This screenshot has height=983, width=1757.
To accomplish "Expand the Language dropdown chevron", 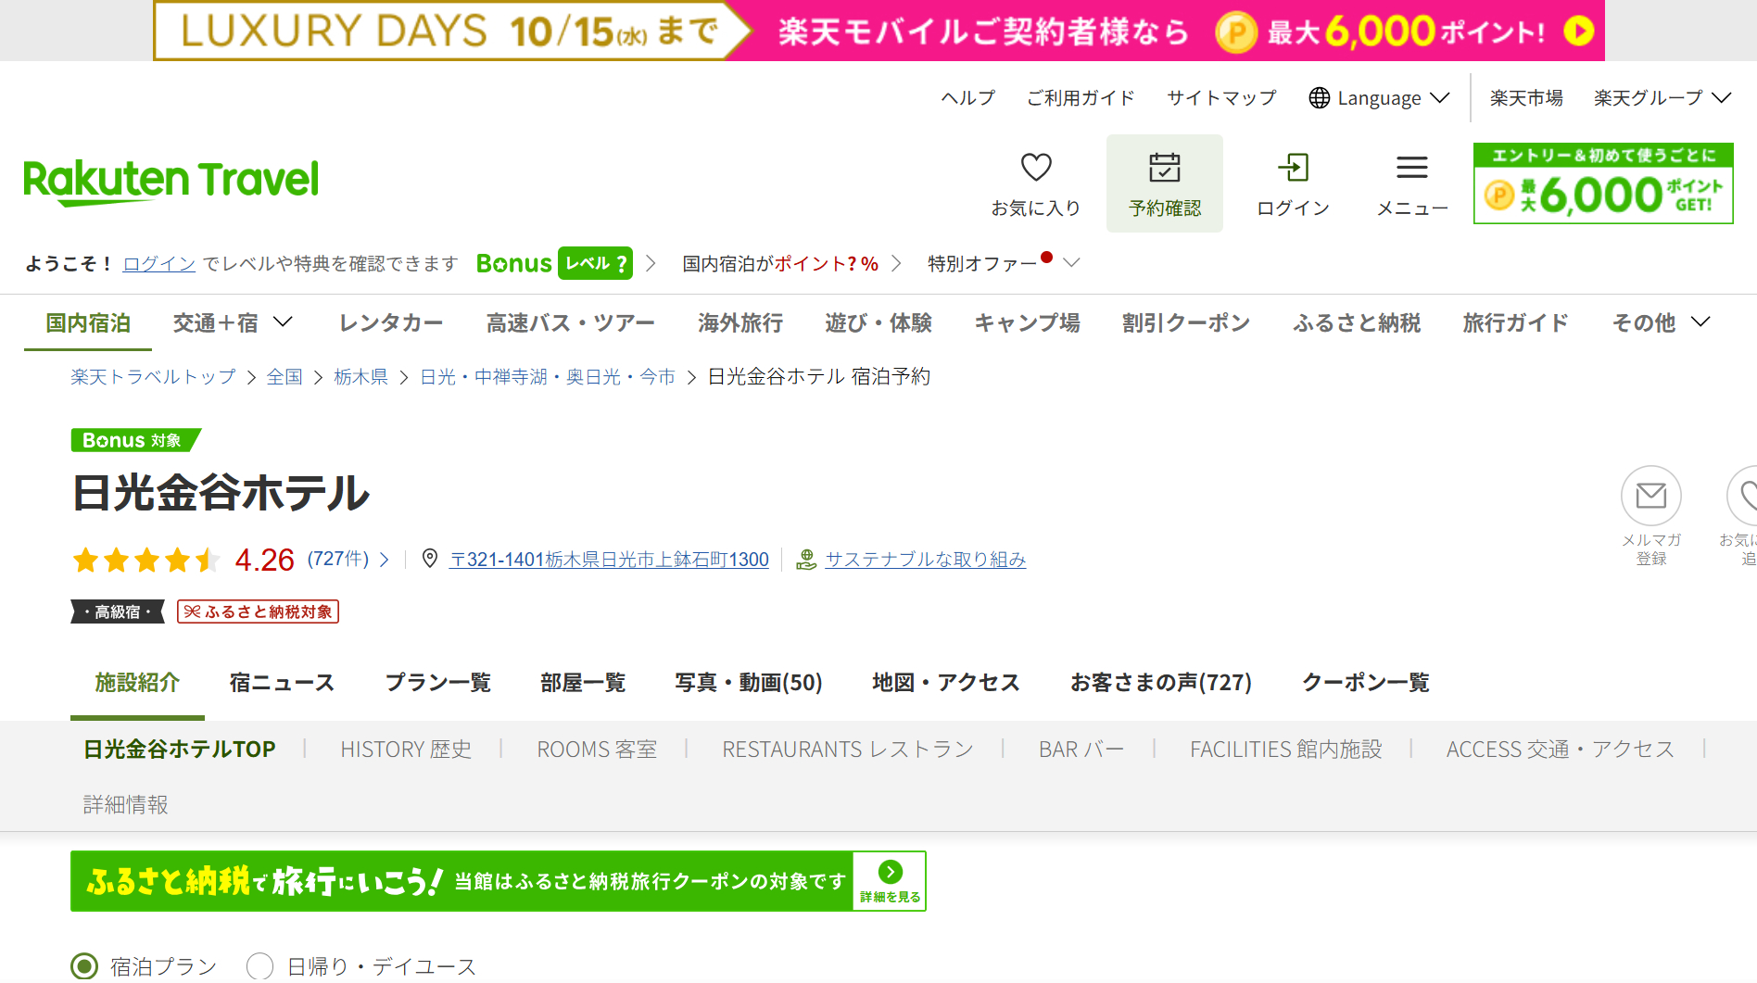I will coord(1441,97).
